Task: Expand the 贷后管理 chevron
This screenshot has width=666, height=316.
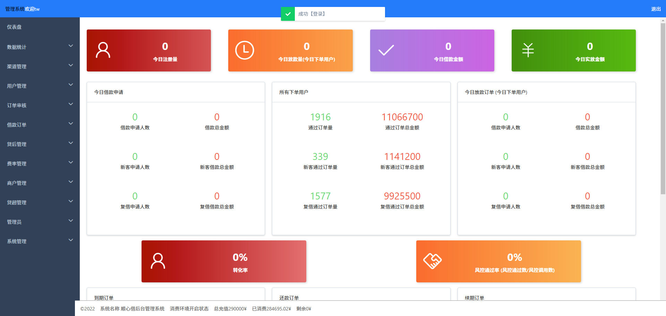Action: pyautogui.click(x=71, y=143)
